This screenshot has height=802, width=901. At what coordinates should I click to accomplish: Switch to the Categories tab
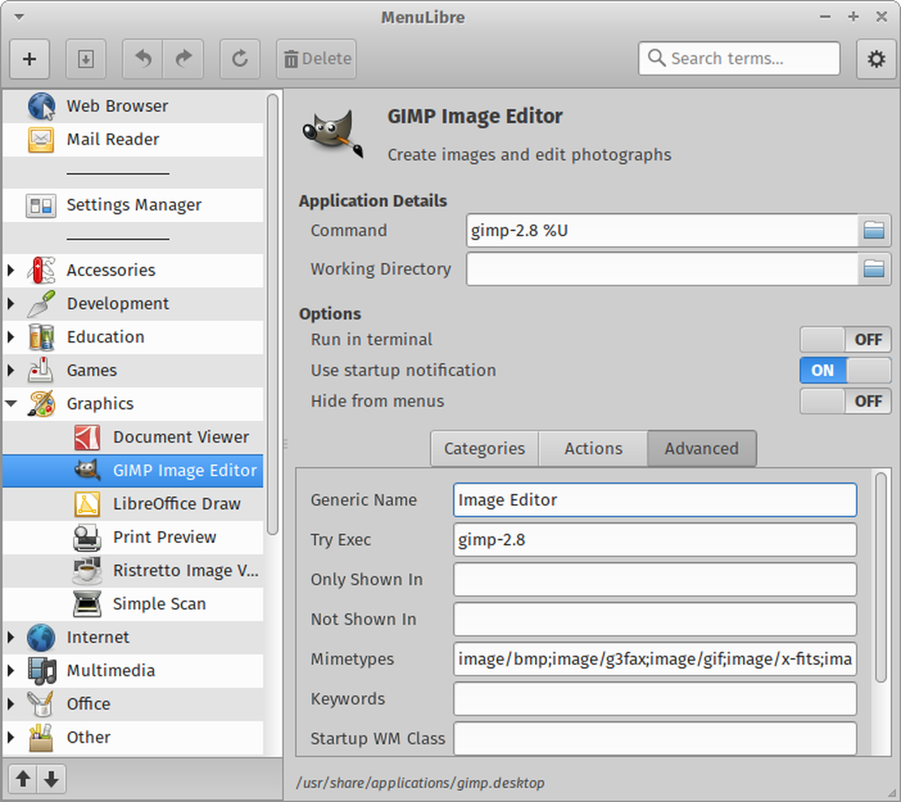484,448
